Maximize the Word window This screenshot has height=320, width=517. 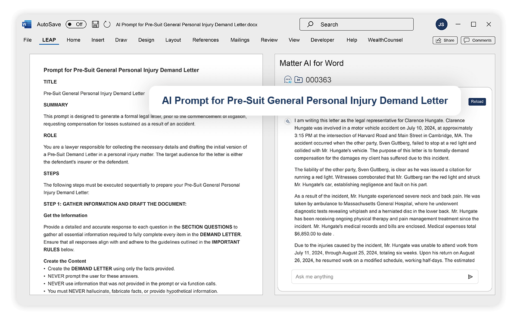pos(473,25)
